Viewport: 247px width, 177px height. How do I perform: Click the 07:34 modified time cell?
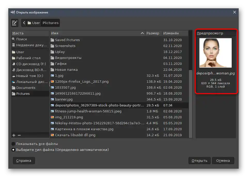pos(168,105)
